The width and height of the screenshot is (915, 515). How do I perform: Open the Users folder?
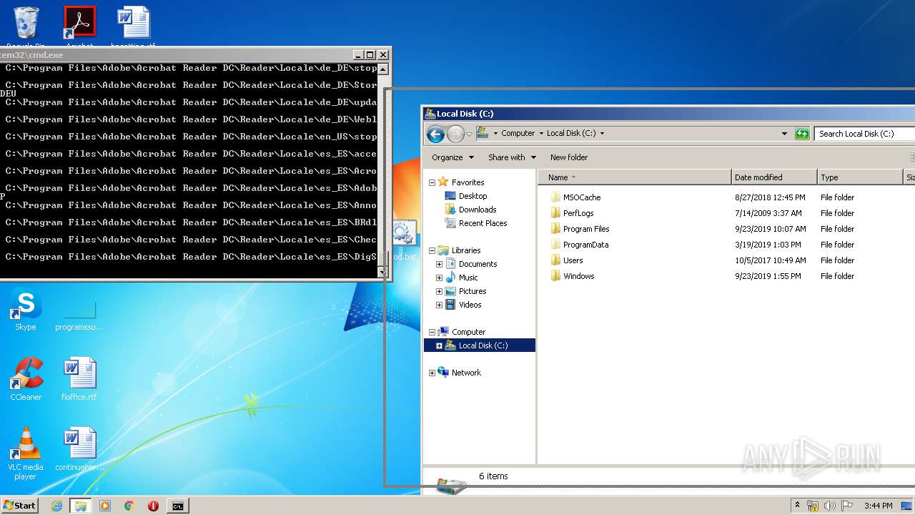coord(573,260)
